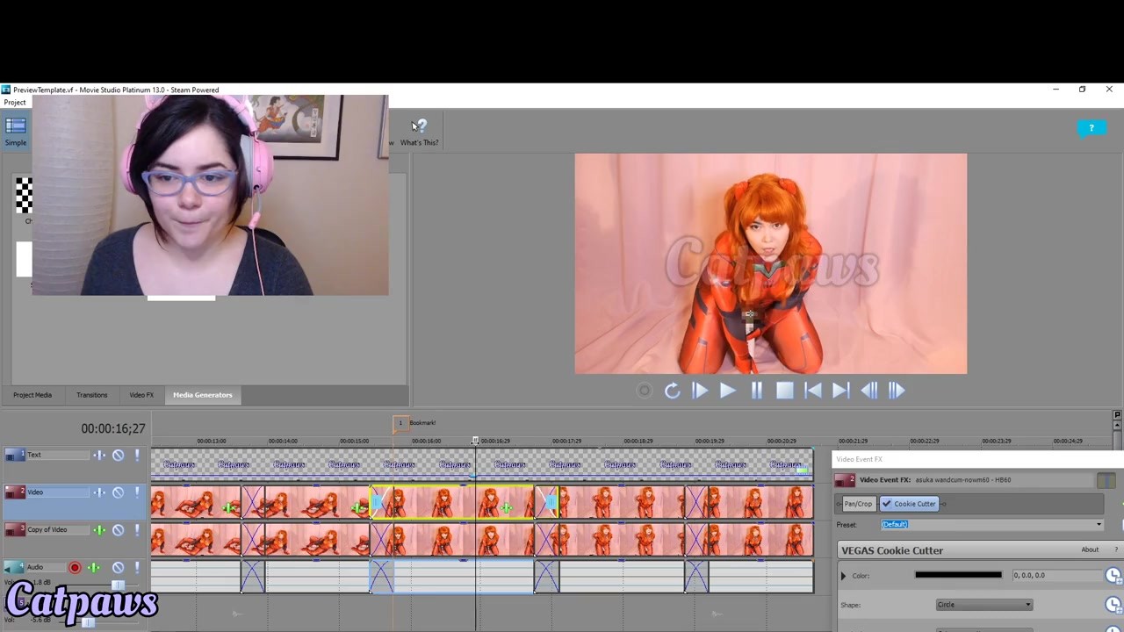Step to the next frame
1124x632 pixels.
point(897,391)
